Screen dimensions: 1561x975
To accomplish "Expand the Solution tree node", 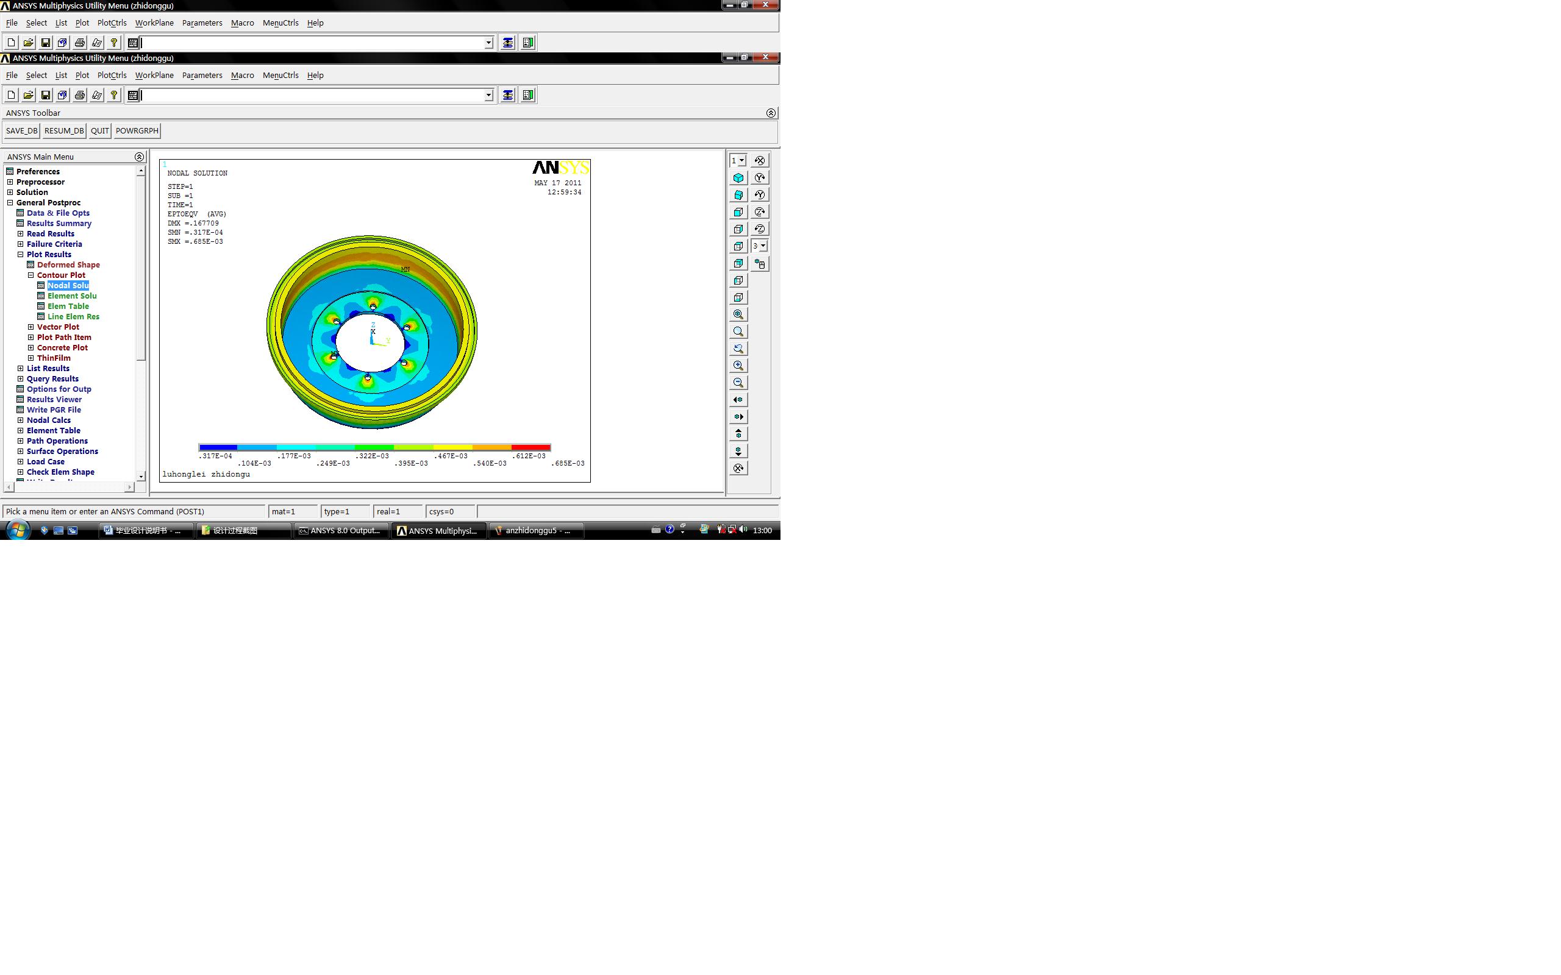I will 10,192.
